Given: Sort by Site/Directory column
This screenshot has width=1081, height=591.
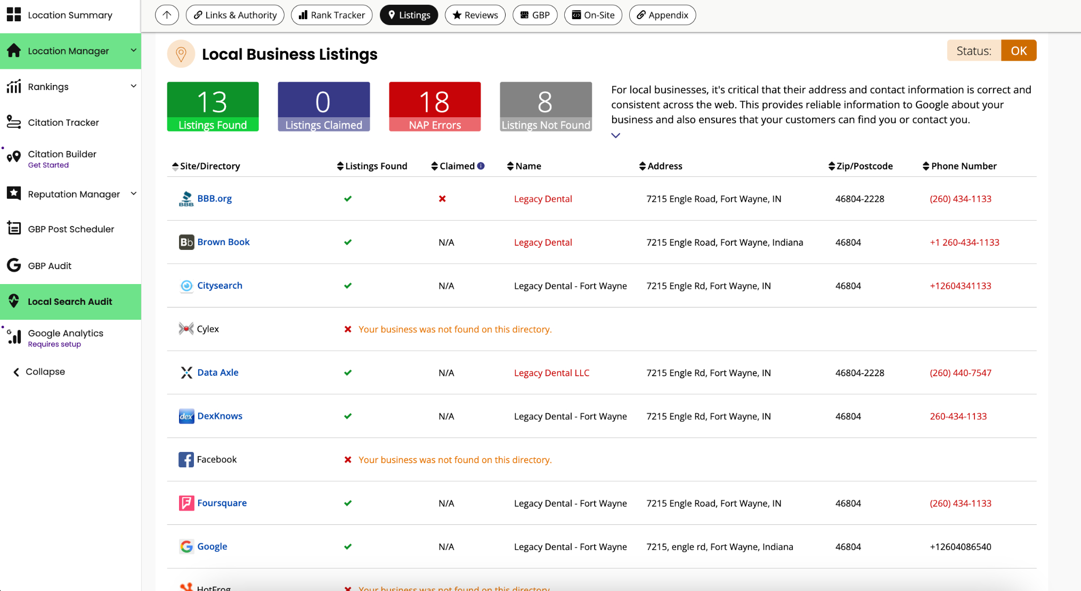Looking at the screenshot, I should click(206, 166).
